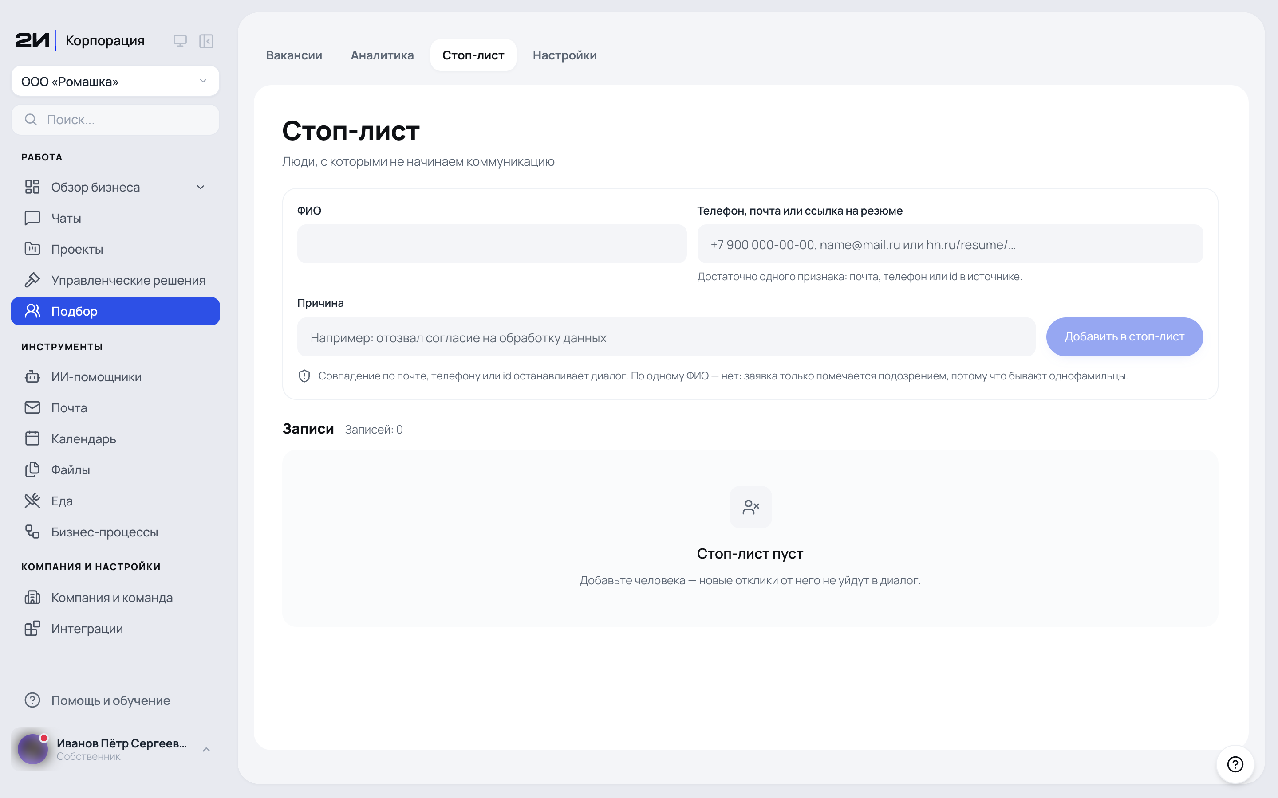
Task: Click the shield info icon under the form
Action: click(304, 376)
